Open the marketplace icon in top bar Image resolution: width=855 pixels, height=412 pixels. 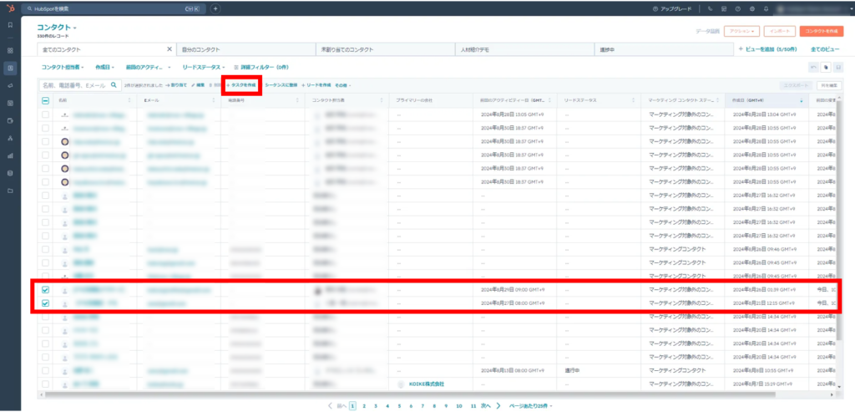pyautogui.click(x=724, y=8)
